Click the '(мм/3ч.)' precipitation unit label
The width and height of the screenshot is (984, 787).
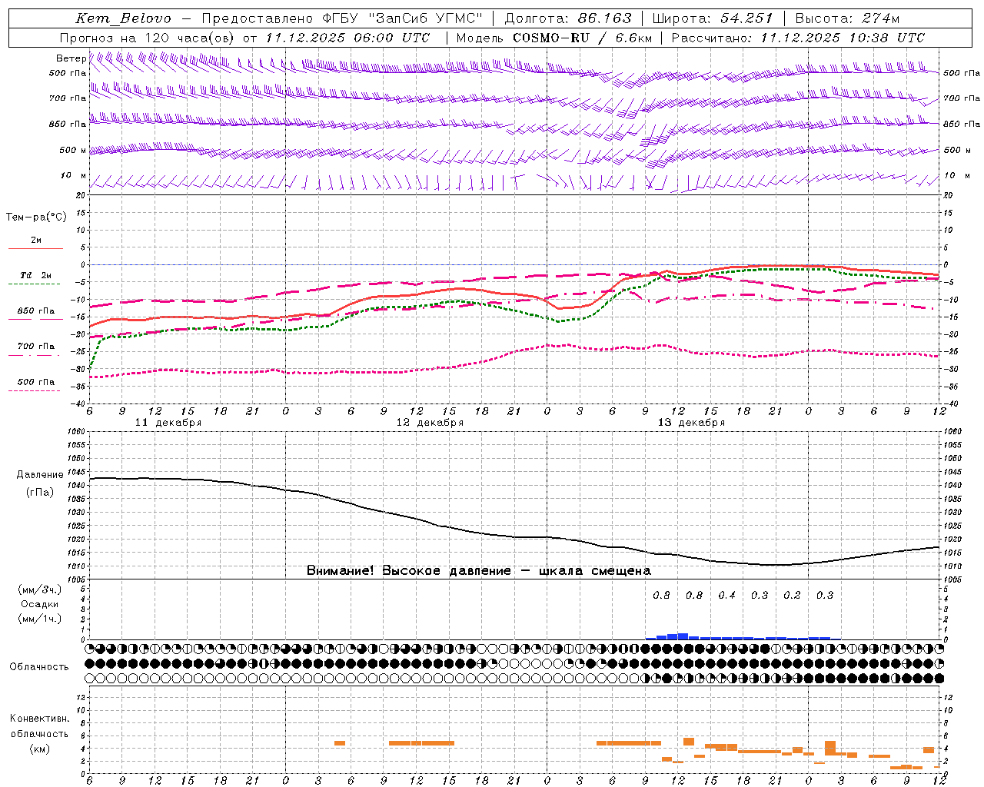click(x=40, y=589)
